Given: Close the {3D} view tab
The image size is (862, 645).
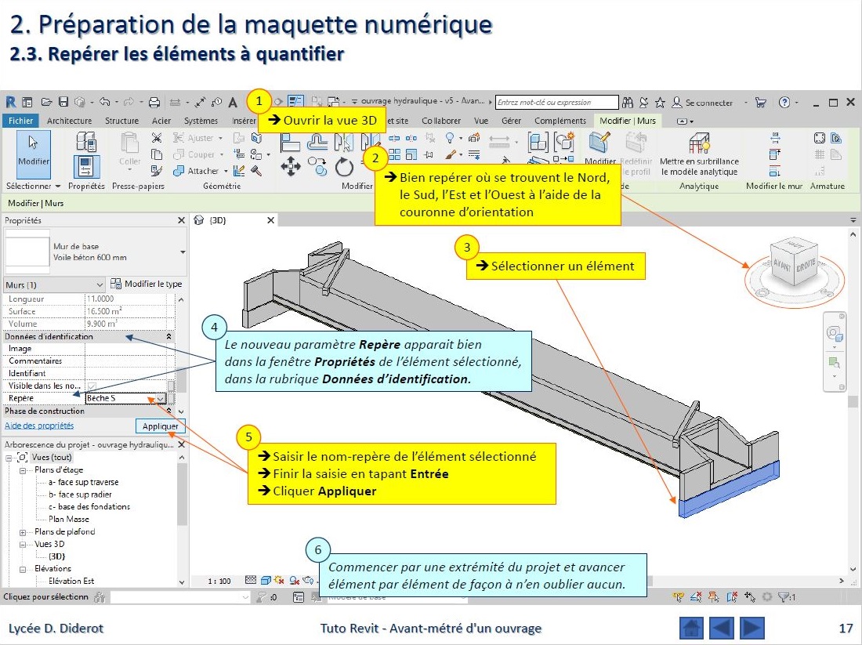Looking at the screenshot, I should tap(270, 220).
